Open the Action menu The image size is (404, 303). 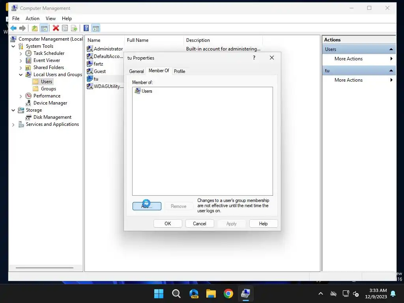coord(32,18)
